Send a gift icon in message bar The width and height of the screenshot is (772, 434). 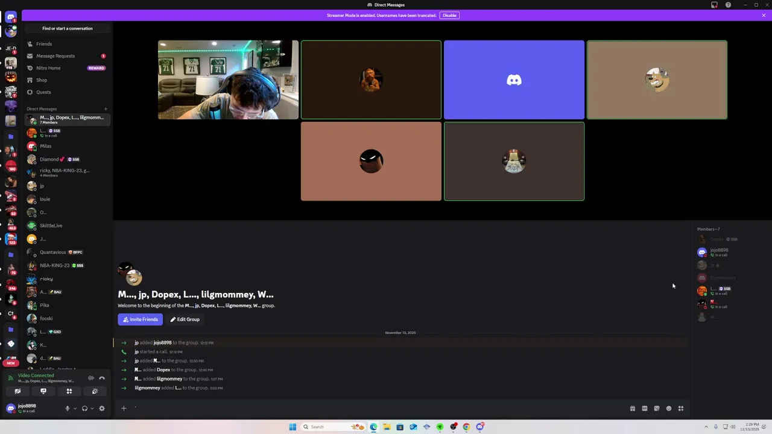[x=633, y=408]
